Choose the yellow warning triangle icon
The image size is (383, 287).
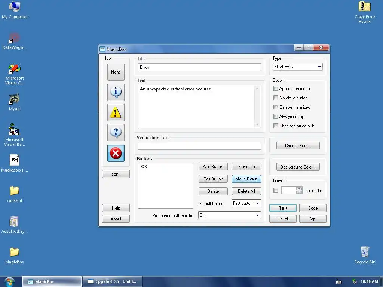click(x=116, y=112)
